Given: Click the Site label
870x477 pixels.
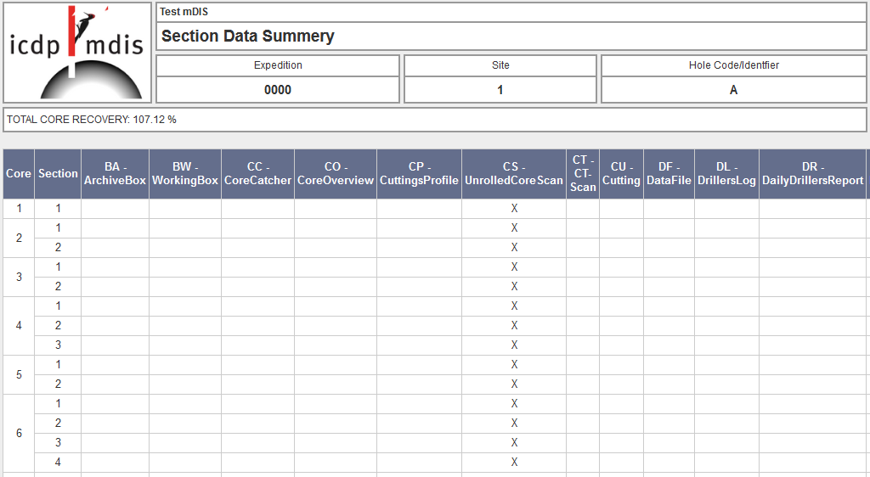Looking at the screenshot, I should click(x=500, y=65).
